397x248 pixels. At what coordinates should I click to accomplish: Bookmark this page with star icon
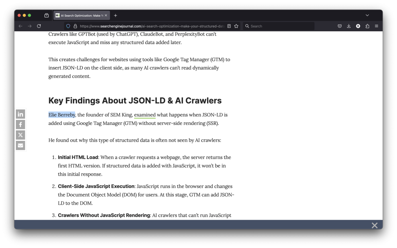click(x=236, y=26)
